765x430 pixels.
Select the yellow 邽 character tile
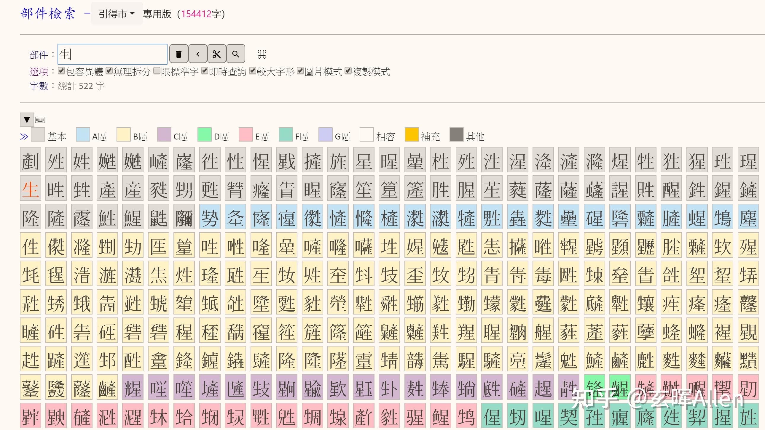tap(107, 359)
